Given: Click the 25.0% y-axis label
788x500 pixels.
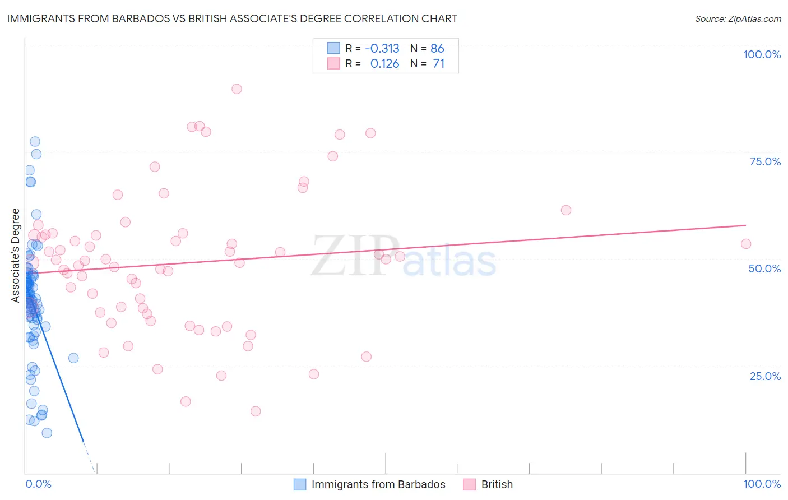Looking at the screenshot, I should pos(765,376).
